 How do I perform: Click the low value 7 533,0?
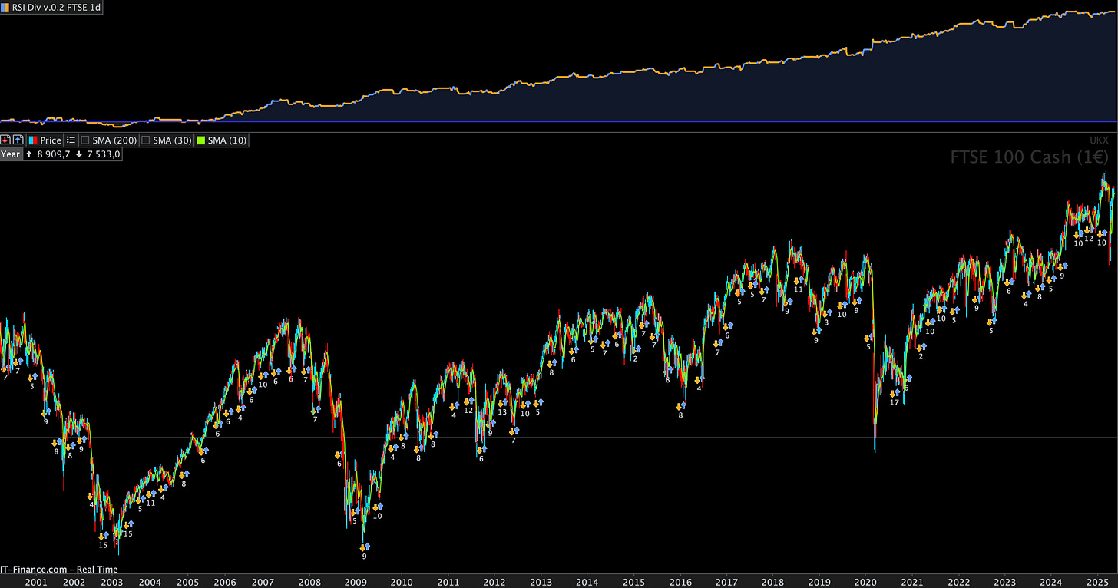[x=102, y=154]
